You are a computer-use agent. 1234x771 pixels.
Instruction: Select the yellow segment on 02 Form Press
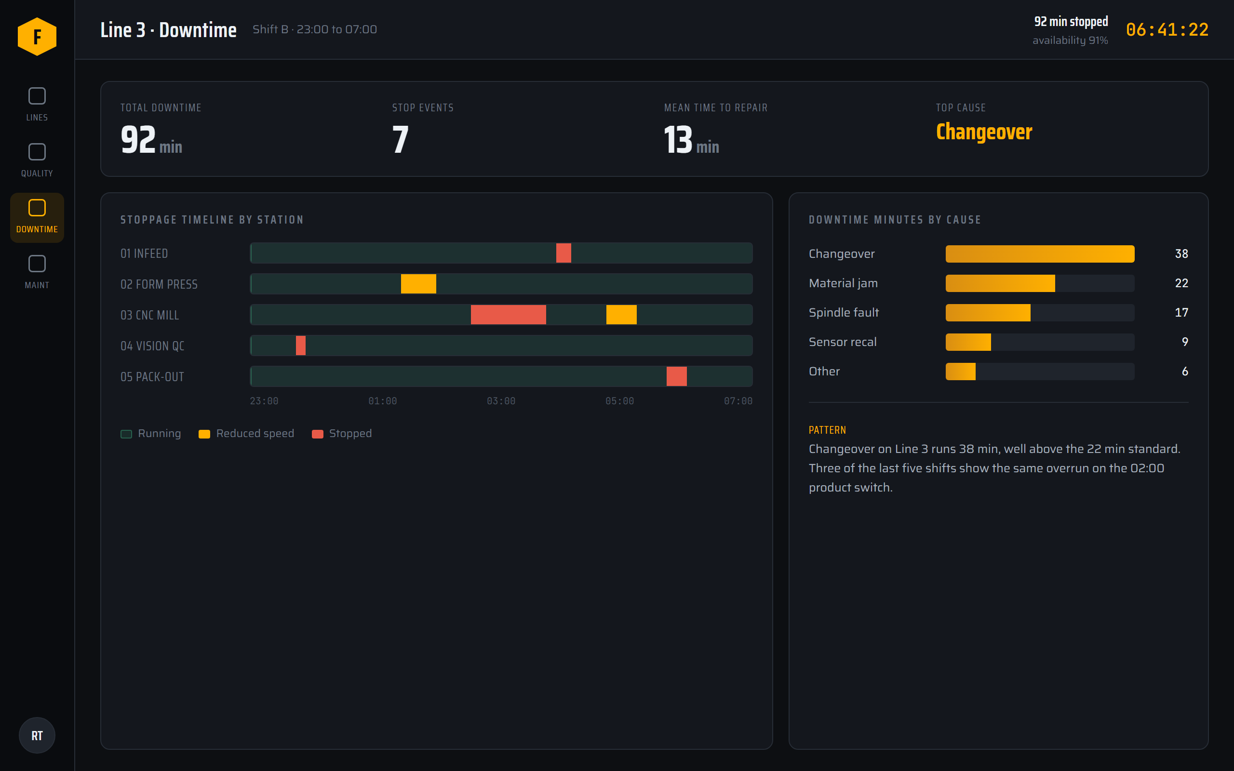[x=418, y=284]
